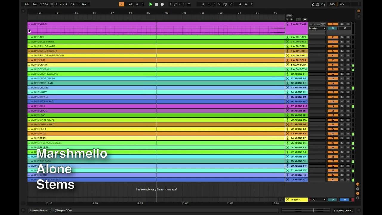This screenshot has height=215, width=382.
Task: Toggle the Punch-In switch icon
Action: coord(220,4)
